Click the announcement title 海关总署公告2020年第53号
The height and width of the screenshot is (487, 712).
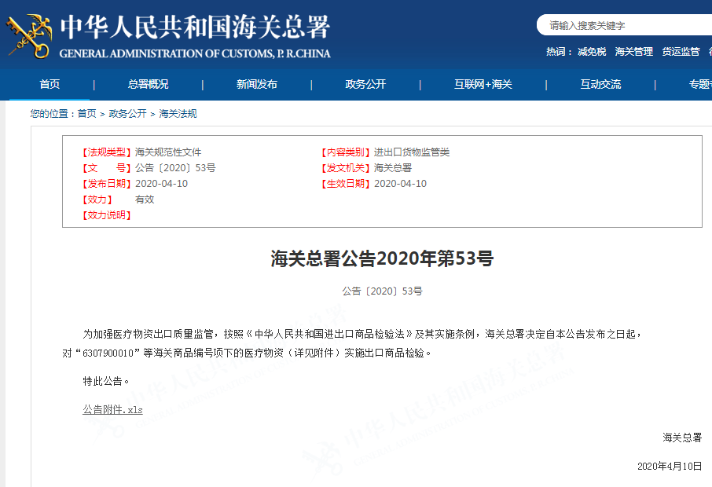point(382,258)
